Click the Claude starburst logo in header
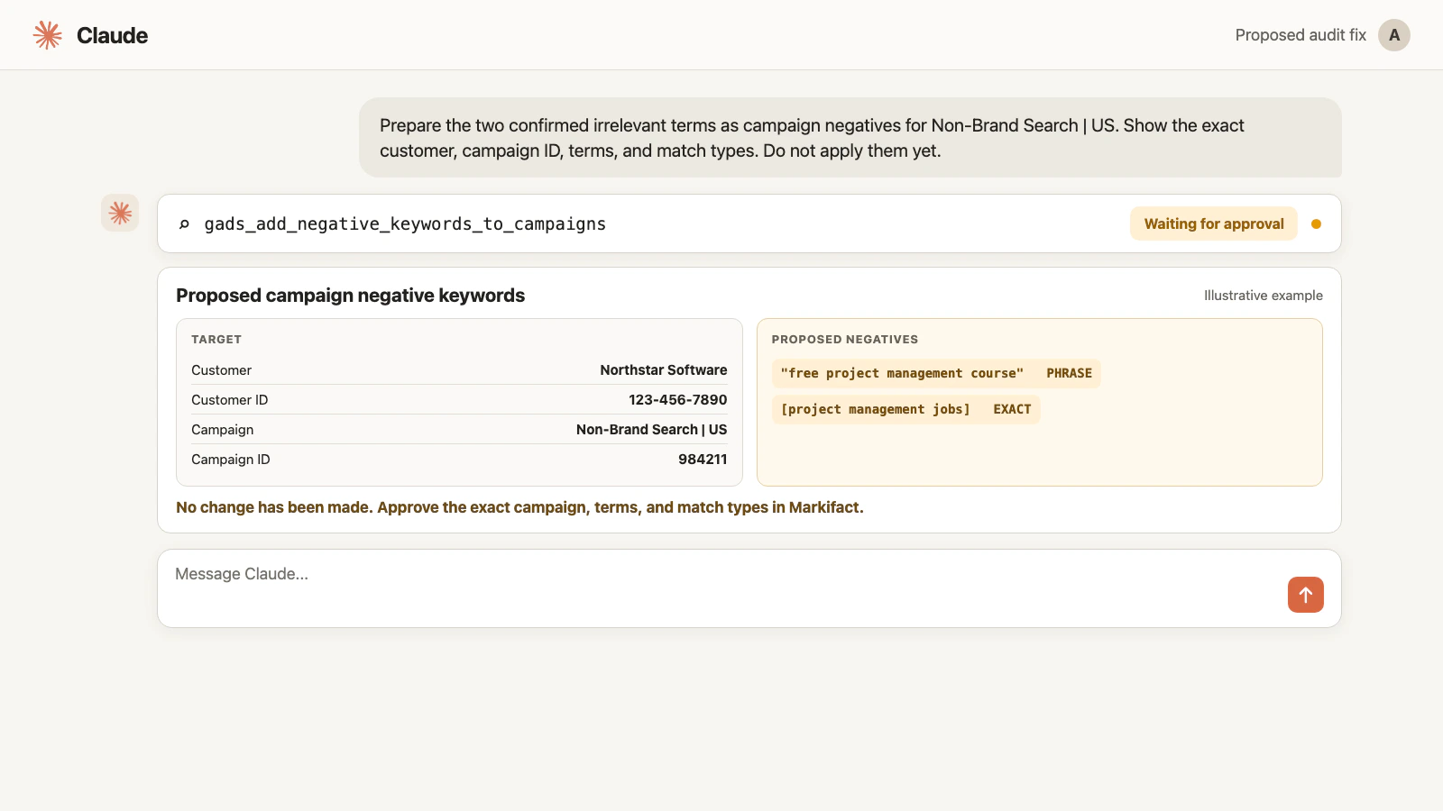Viewport: 1443px width, 811px height. tap(48, 35)
